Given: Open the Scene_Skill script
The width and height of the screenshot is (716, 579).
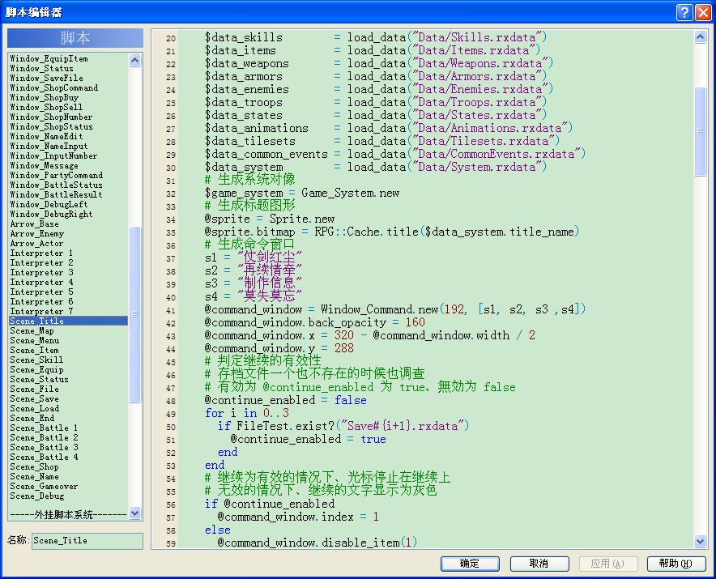Looking at the screenshot, I should [36, 360].
